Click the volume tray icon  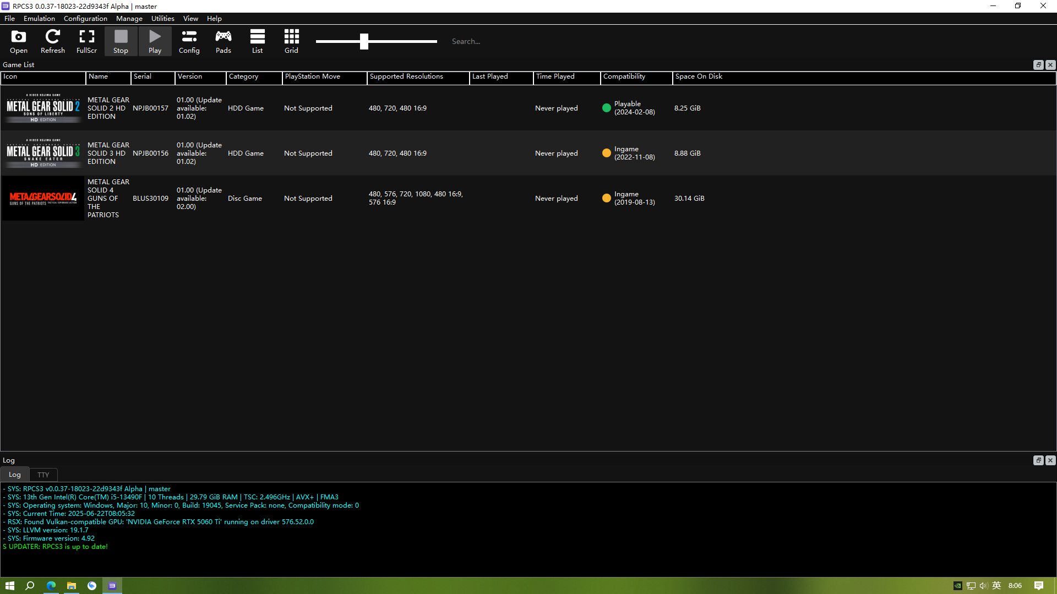[983, 586]
